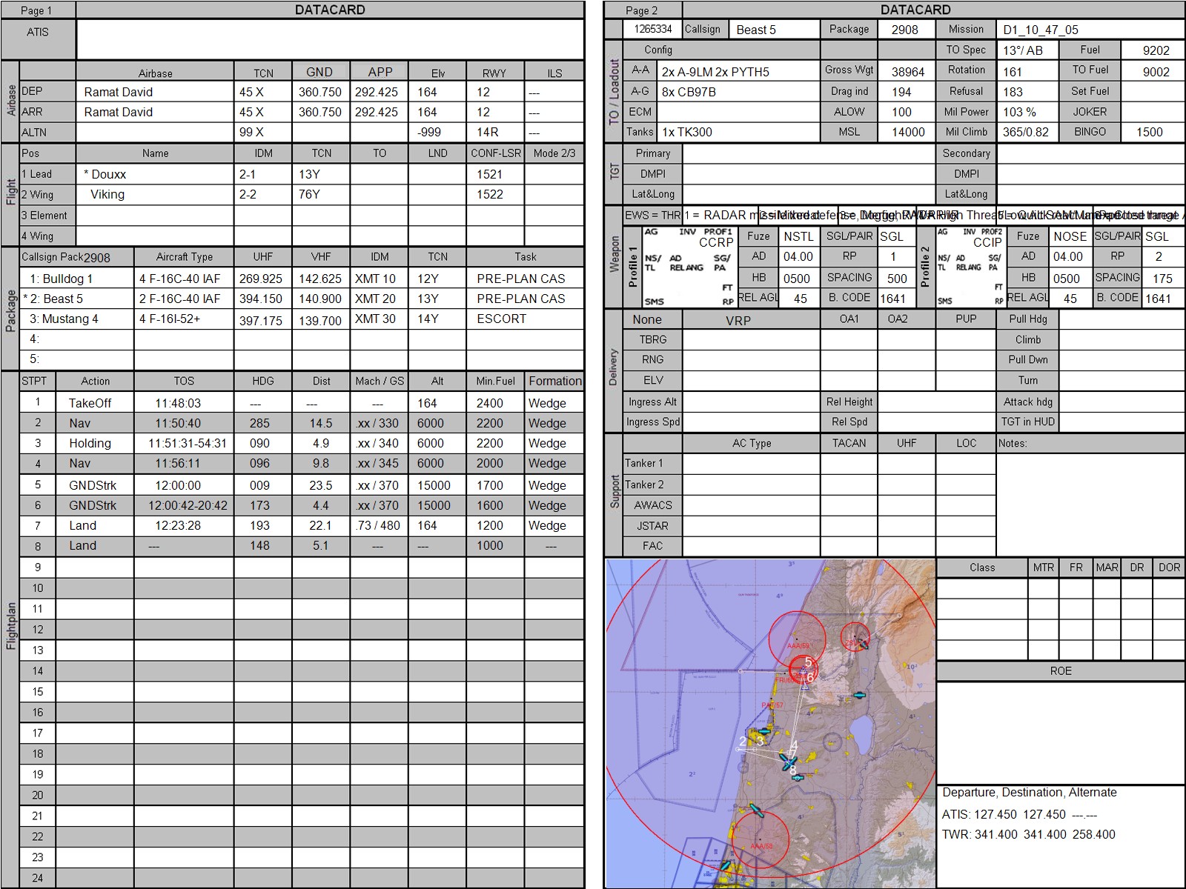The width and height of the screenshot is (1186, 889).
Task: Click the 'VRP' delivery header
Action: (738, 321)
